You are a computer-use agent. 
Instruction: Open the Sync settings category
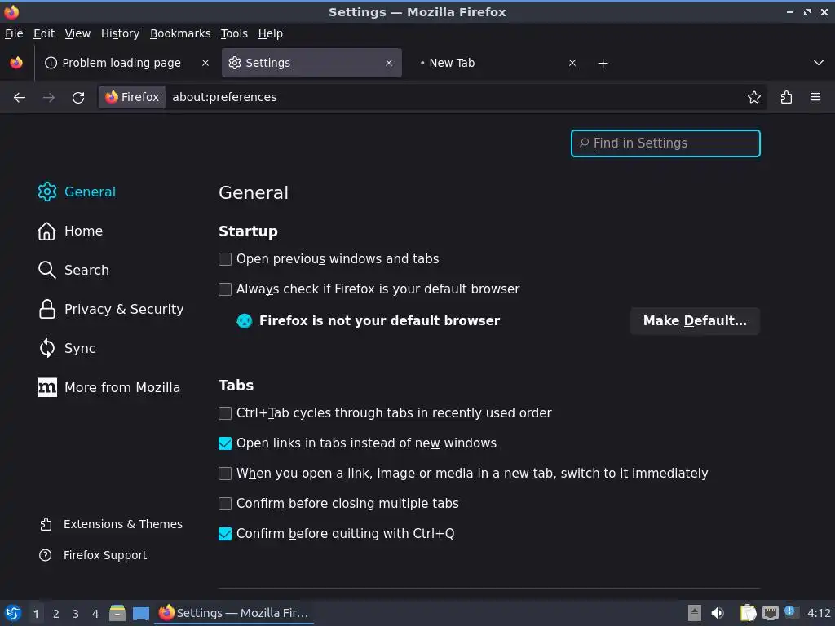tap(67, 348)
